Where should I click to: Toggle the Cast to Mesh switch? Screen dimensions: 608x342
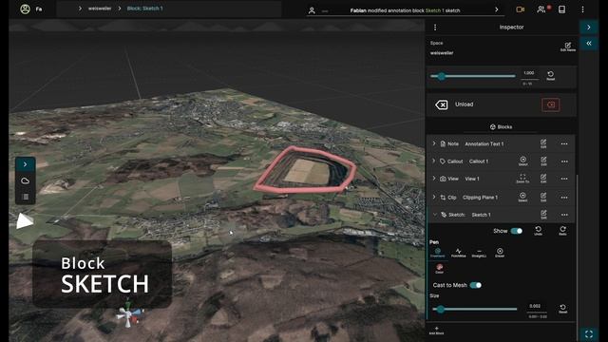[x=475, y=285]
